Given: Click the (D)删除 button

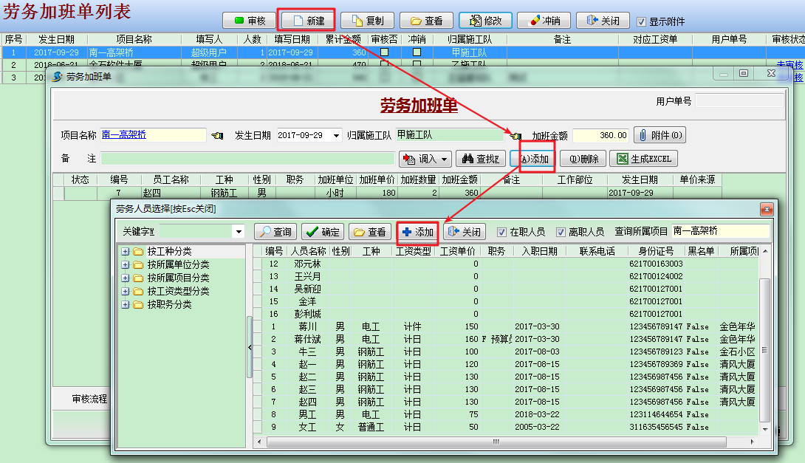Looking at the screenshot, I should coord(583,159).
